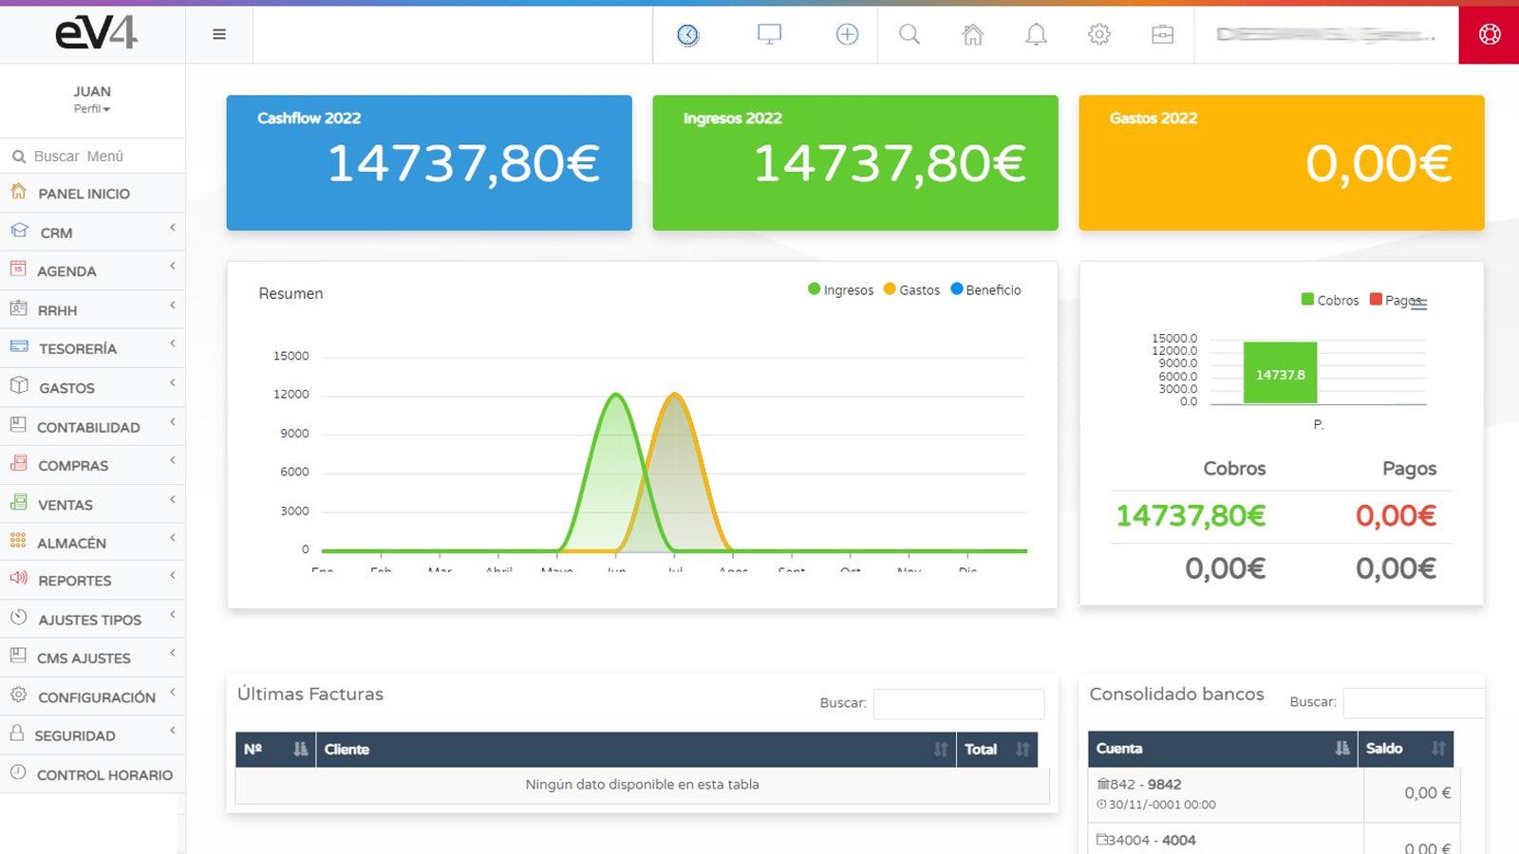Open CONTROL HORARIO menu item

click(104, 775)
